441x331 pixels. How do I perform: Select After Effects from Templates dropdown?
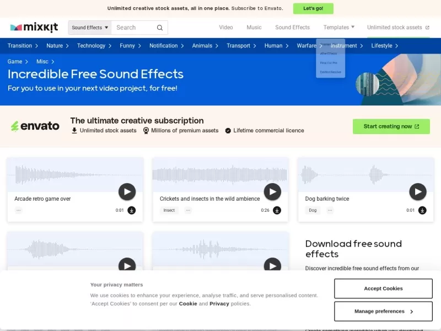[329, 54]
